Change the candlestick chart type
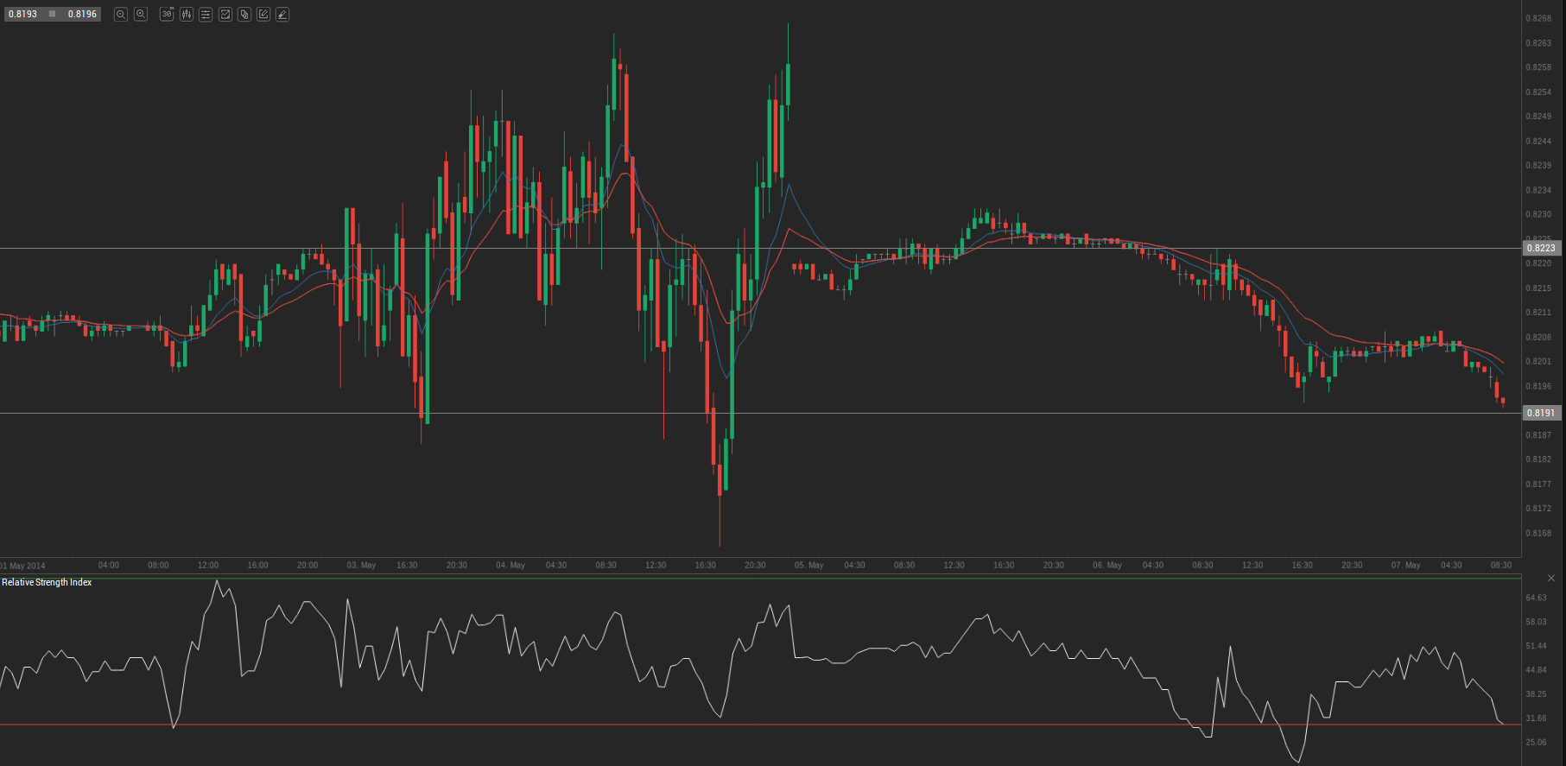This screenshot has height=766, width=1566. click(186, 15)
